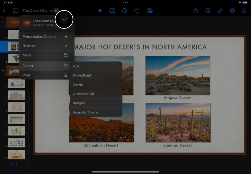Select slide 10 thumbnail in navigator
Viewport: 251px width, 174px height.
17,131
